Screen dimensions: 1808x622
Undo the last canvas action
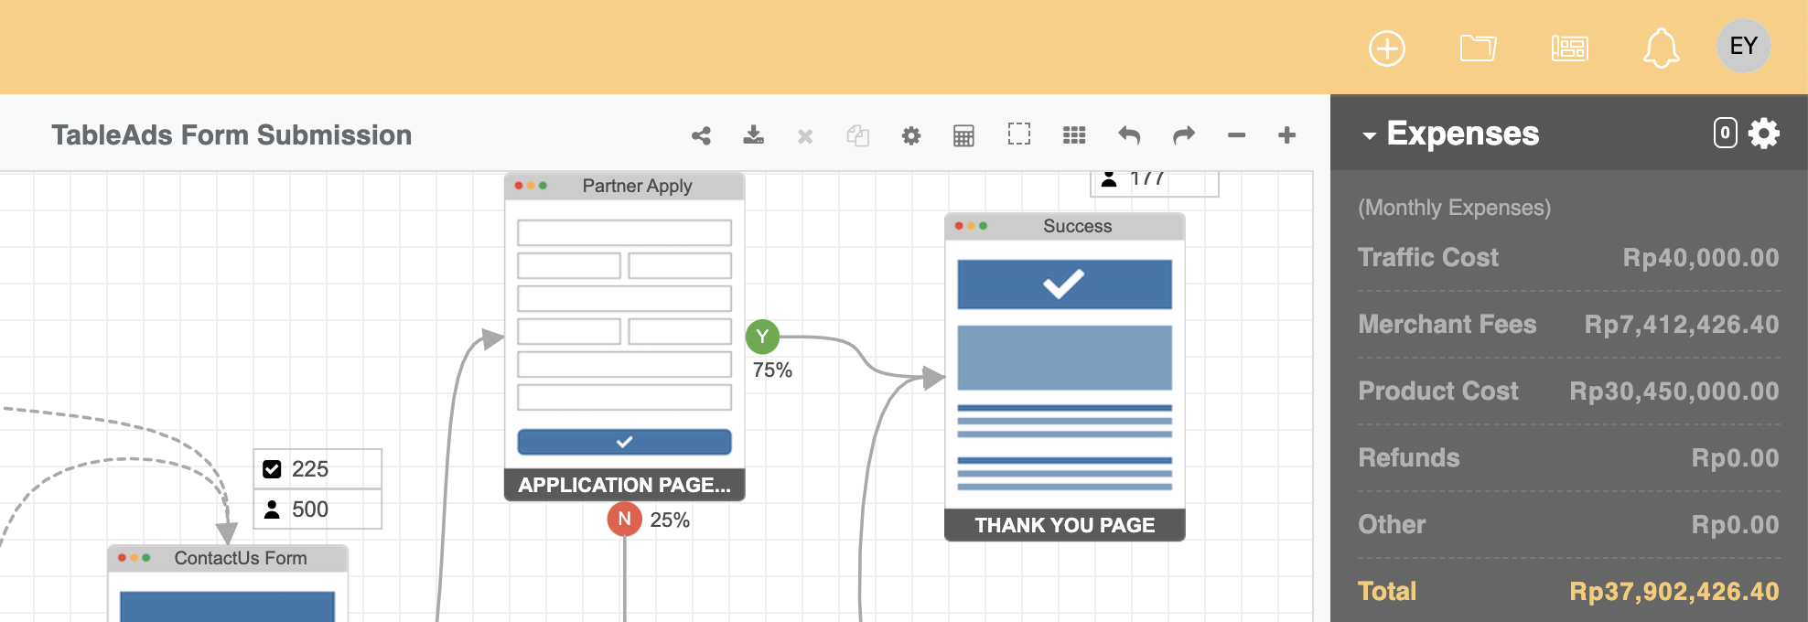click(x=1129, y=135)
